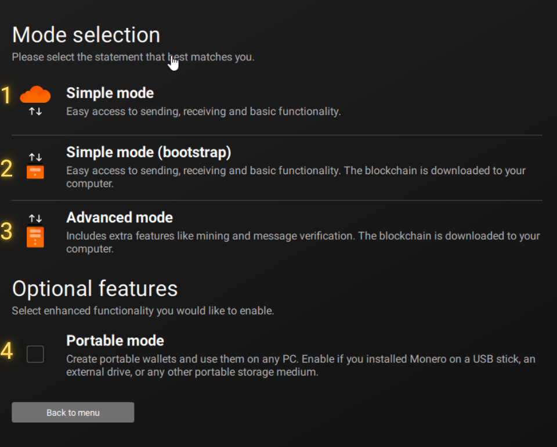The width and height of the screenshot is (557, 447).
Task: Click the sync arrows beneath the cloud icon
Action: (x=35, y=111)
